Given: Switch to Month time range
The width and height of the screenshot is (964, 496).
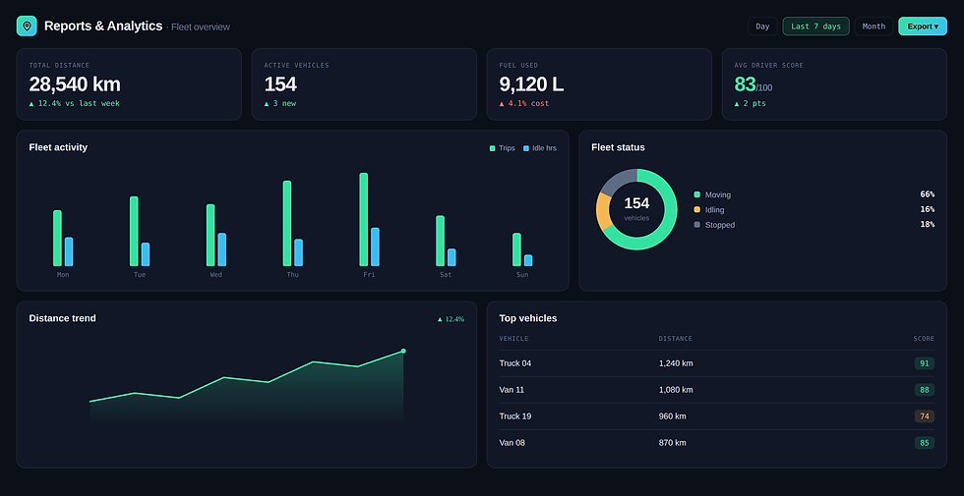Looking at the screenshot, I should click(874, 27).
